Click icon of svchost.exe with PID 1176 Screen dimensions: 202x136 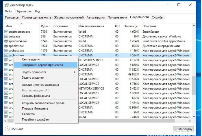click(x=6, y=51)
